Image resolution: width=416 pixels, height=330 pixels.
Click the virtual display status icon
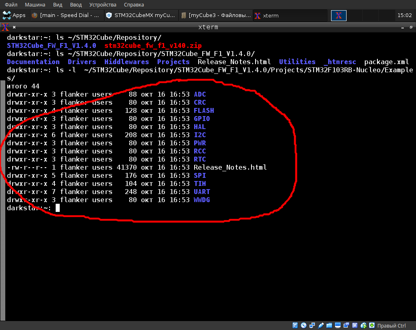pyautogui.click(x=338, y=326)
